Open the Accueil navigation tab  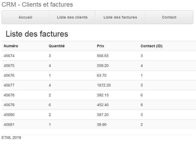(25, 17)
